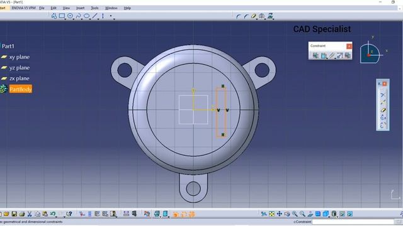The image size is (403, 226).
Task: Click the Zoom Out magnifier icon
Action: (302, 213)
